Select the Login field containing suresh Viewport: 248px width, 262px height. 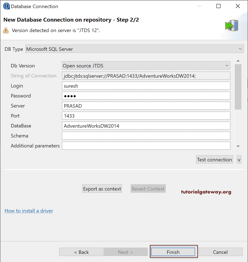pyautogui.click(x=146, y=86)
